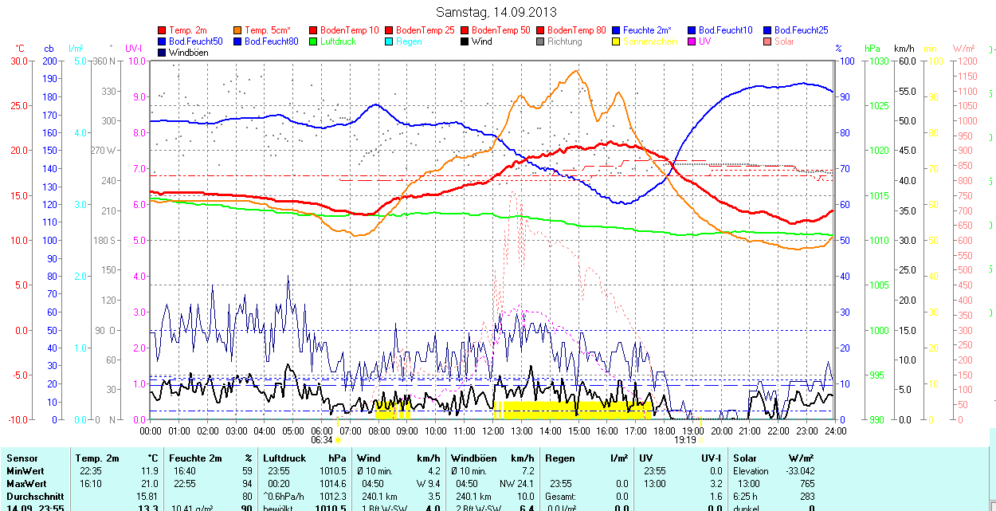Click the sunset marker at 19:19
The height and width of the screenshot is (511, 996).
[x=701, y=439]
